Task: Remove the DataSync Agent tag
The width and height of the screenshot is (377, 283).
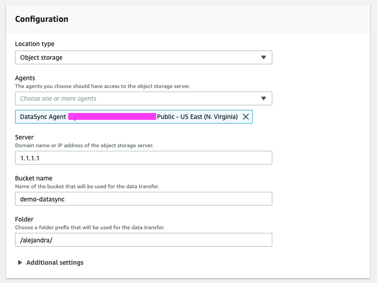Action: (246, 117)
